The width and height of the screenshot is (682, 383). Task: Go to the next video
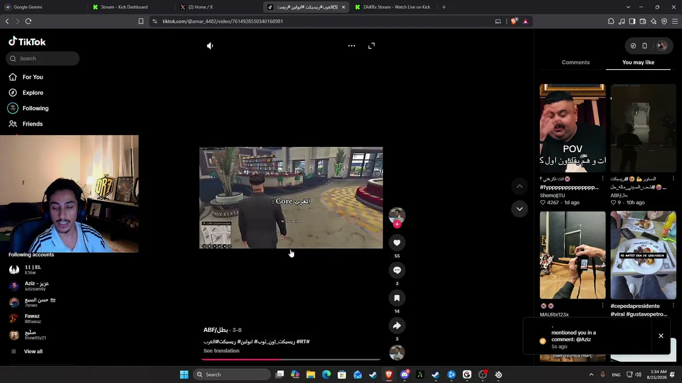(x=519, y=209)
